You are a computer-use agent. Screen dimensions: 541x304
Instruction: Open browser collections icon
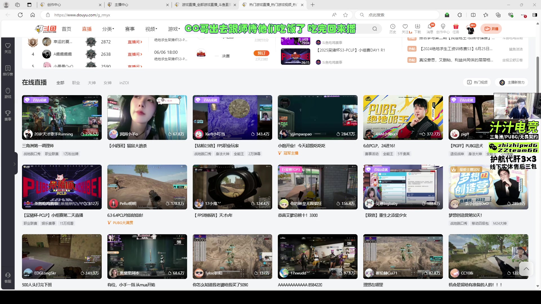498,15
